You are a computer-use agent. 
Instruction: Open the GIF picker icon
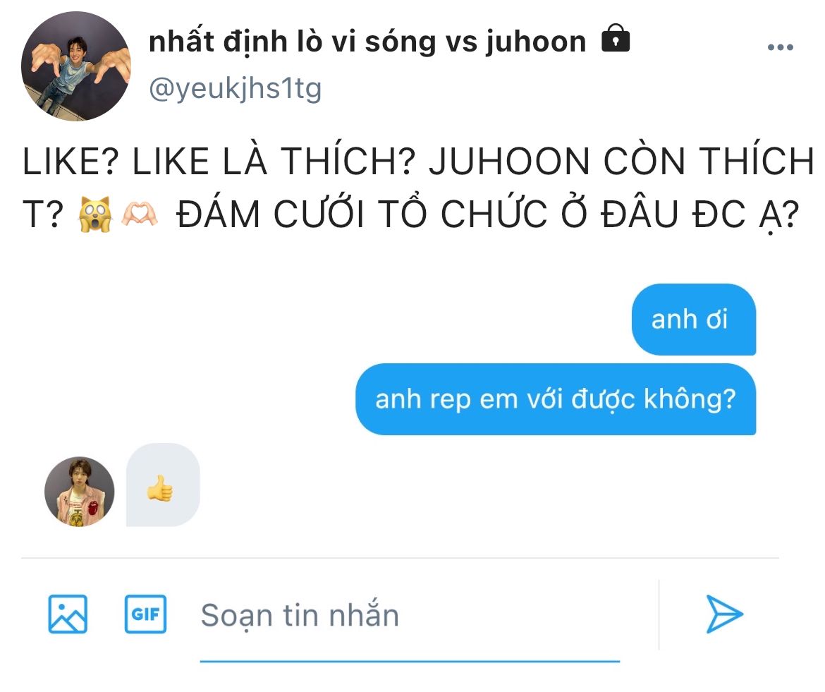145,614
